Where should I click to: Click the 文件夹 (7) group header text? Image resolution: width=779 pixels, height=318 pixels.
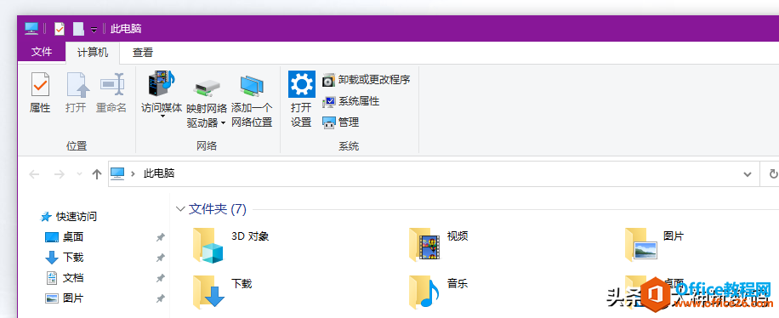click(218, 209)
